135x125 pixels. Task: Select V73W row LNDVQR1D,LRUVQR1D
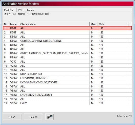point(67,78)
